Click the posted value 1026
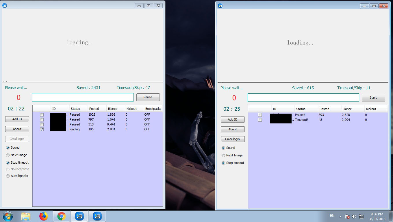This screenshot has width=393, height=222. tap(92, 115)
